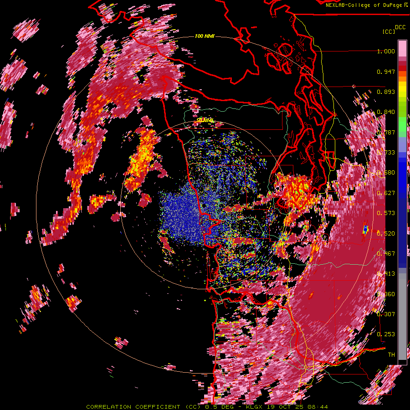The width and height of the screenshot is (410, 410).
Task: Click the 0.787 legend value
Action: (x=386, y=132)
